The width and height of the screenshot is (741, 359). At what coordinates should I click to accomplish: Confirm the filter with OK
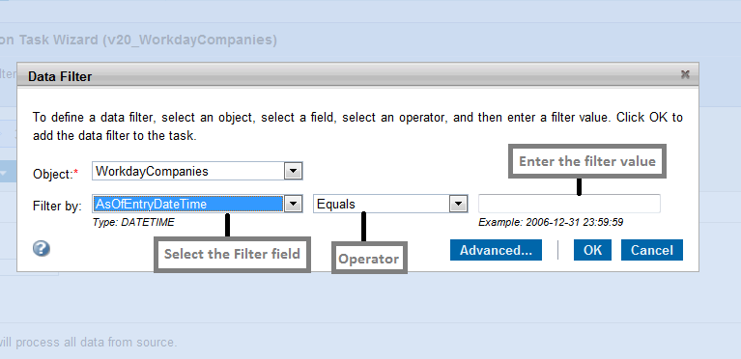pyautogui.click(x=592, y=250)
